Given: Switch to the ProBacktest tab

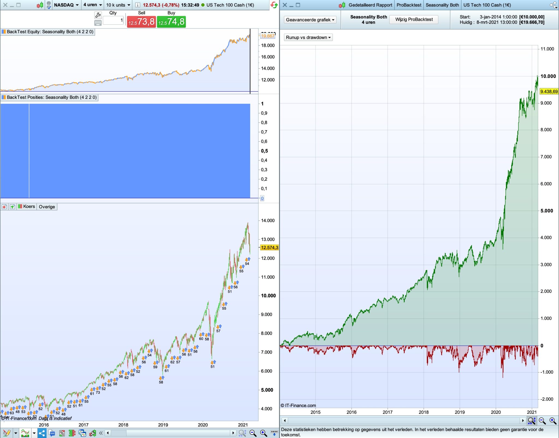Looking at the screenshot, I should 409,5.
